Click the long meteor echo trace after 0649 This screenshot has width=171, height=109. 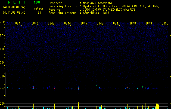[157, 88]
